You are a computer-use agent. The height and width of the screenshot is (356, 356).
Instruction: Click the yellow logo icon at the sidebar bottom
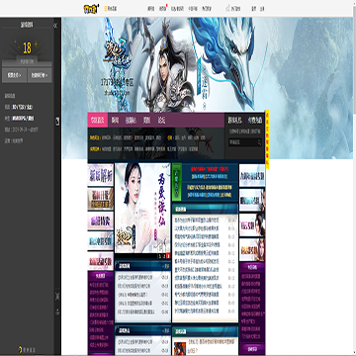[x=21, y=349]
